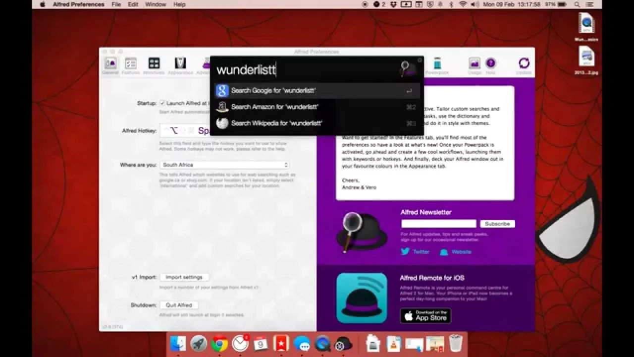
Task: Click the date and time in menu bar
Action: [x=511, y=4]
